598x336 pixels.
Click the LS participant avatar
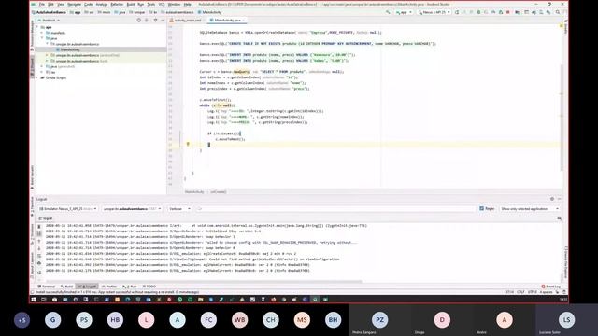click(566, 319)
